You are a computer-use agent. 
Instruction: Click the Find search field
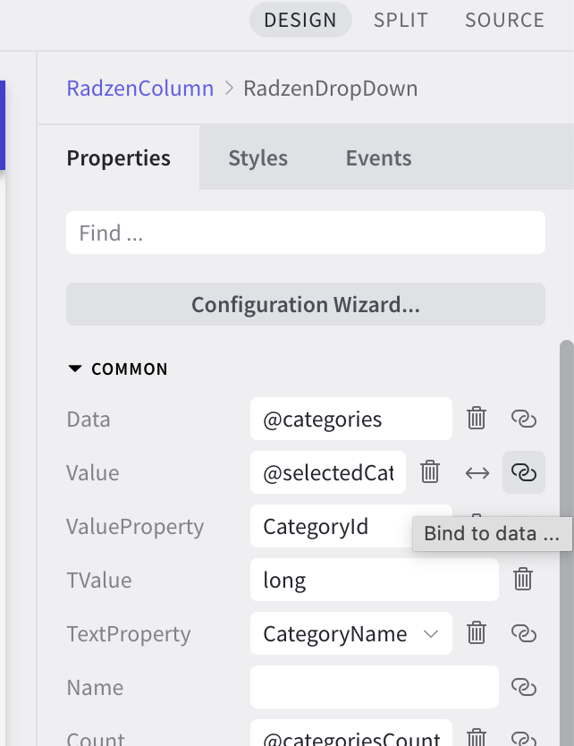(305, 233)
